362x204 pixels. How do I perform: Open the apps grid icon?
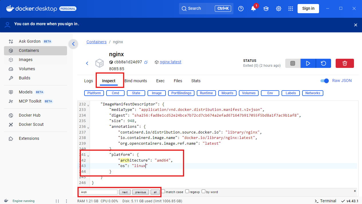(x=291, y=9)
